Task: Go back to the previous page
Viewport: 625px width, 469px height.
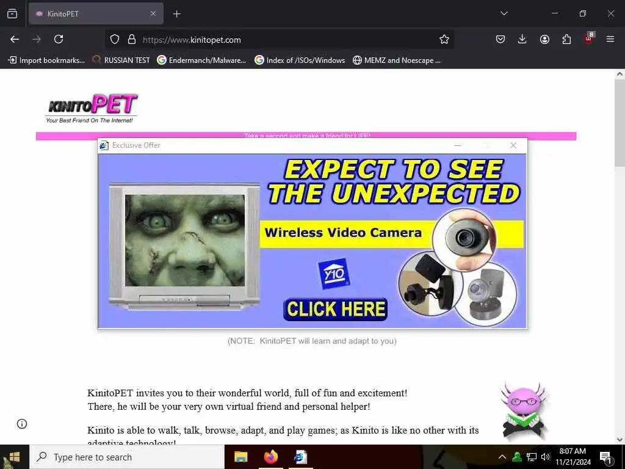Action: tap(15, 39)
